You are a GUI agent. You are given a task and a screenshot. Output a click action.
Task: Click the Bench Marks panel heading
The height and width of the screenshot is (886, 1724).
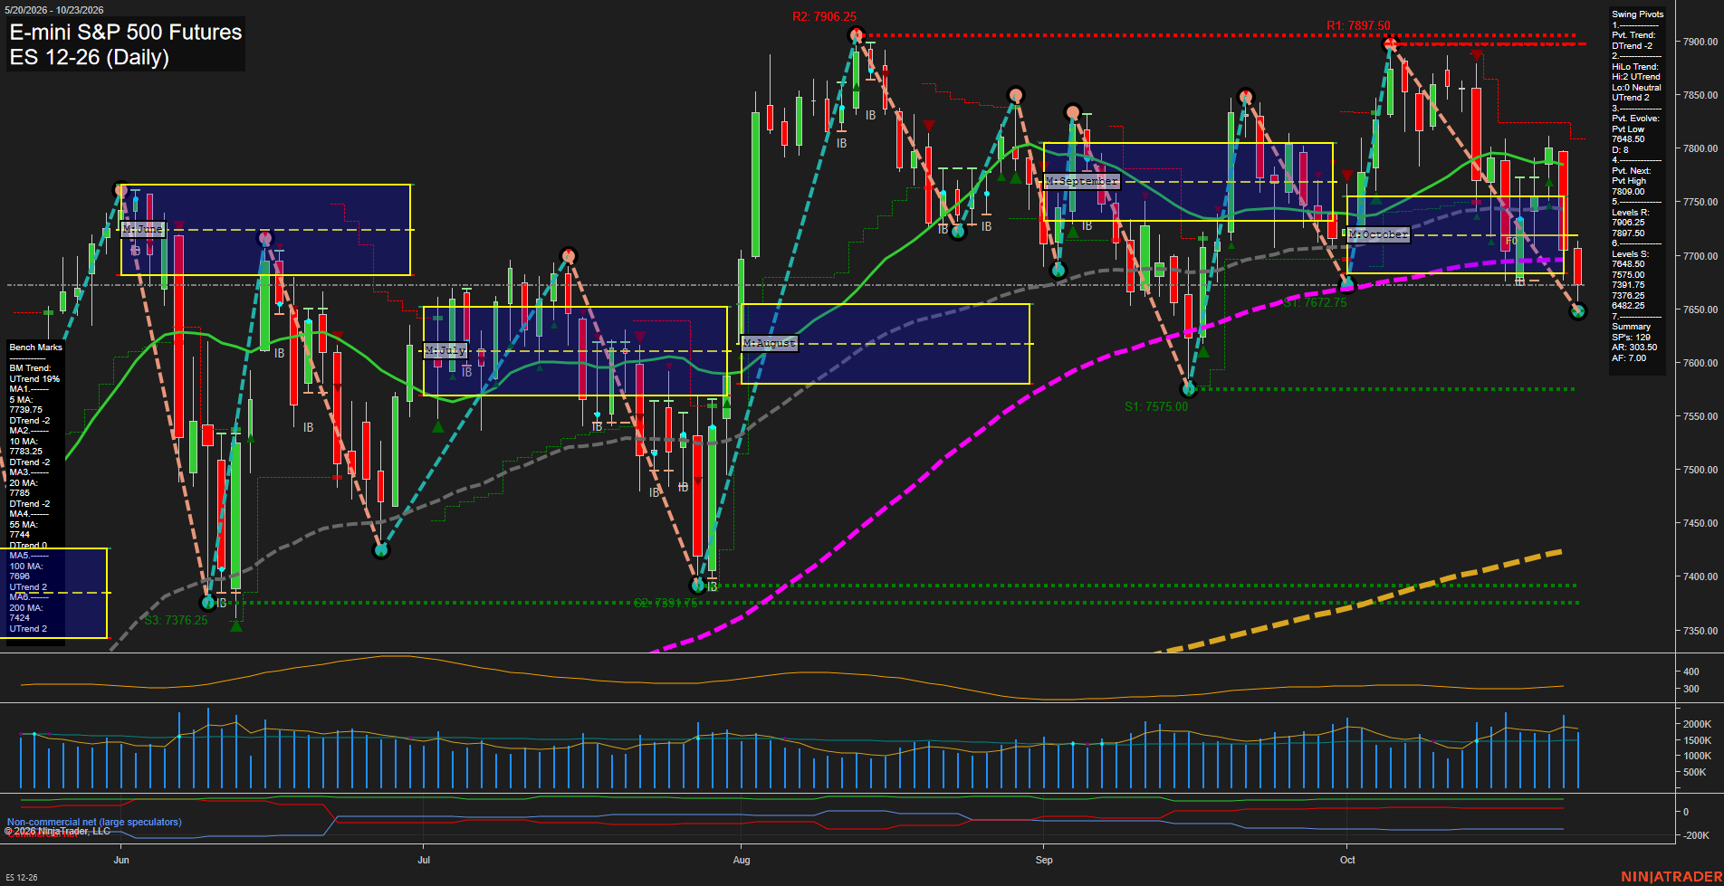35,348
